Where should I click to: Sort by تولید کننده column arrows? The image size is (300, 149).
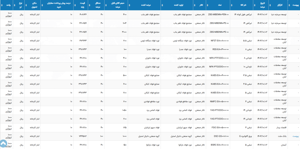tap(163, 6)
